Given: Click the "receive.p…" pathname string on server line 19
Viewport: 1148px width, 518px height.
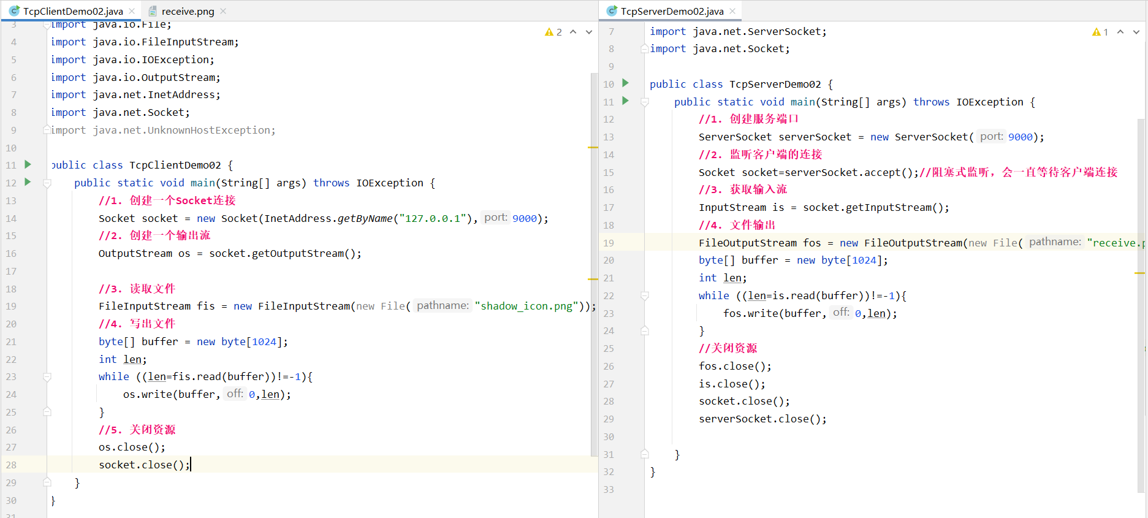Looking at the screenshot, I should (x=1115, y=243).
